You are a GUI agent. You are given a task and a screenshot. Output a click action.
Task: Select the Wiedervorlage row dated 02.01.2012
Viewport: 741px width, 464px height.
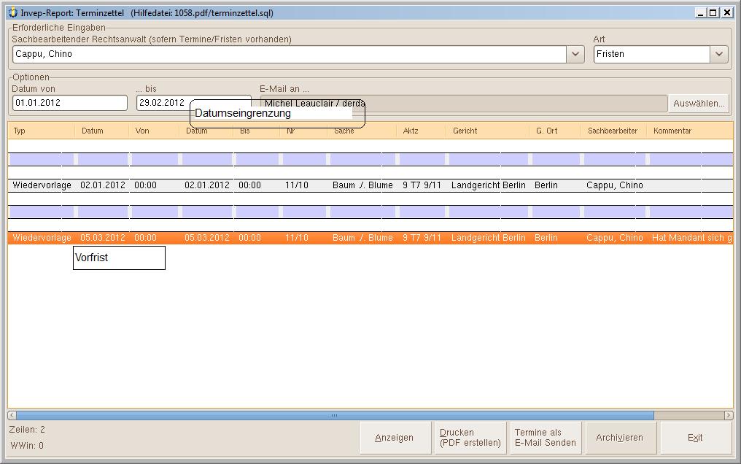point(370,185)
